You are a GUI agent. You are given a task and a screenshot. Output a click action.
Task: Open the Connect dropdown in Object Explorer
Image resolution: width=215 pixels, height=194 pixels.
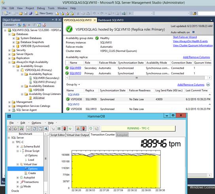coord(10,25)
